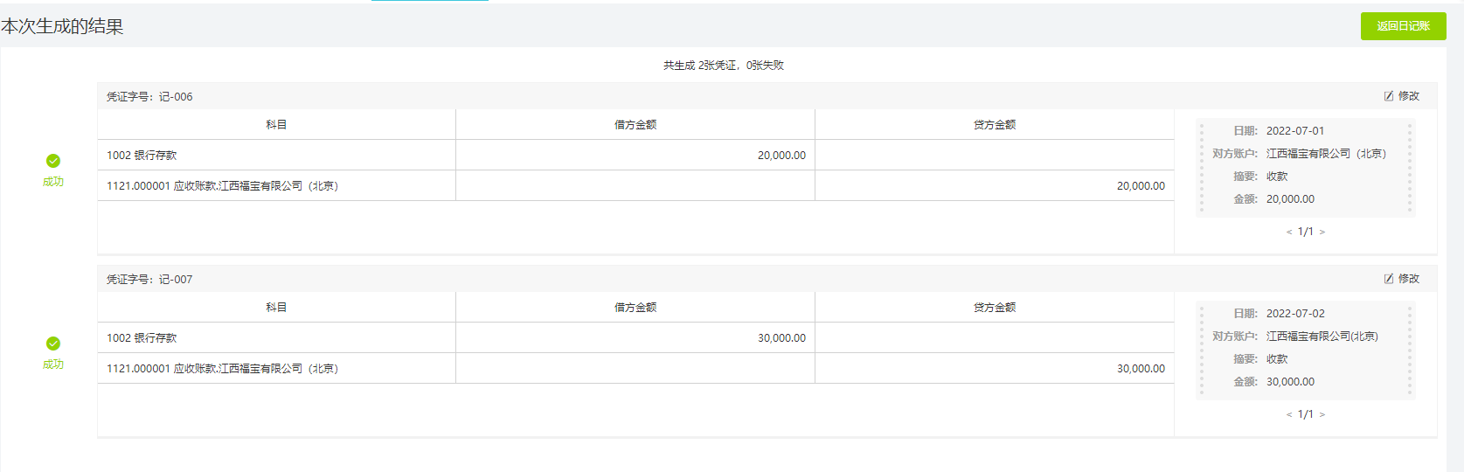Viewport: 1464px width, 472px height.
Task: Click the 借方金额 column header in voucher 记-007
Action: coord(635,308)
